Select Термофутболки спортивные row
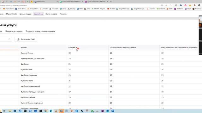The image size is (202, 113). click(32, 103)
